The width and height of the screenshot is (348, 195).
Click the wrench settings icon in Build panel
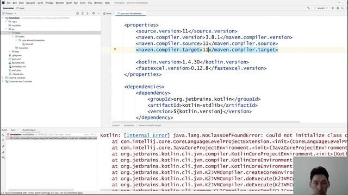3,146
